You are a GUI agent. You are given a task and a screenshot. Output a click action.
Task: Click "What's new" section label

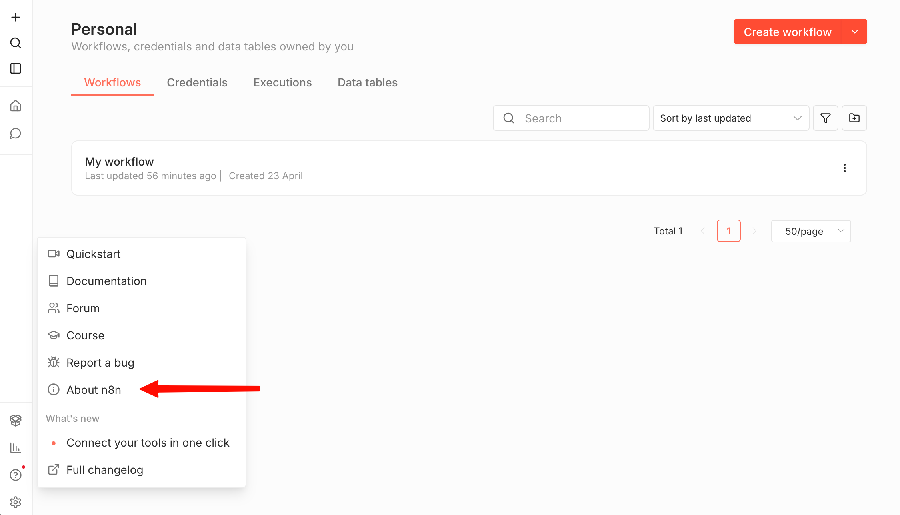point(72,418)
